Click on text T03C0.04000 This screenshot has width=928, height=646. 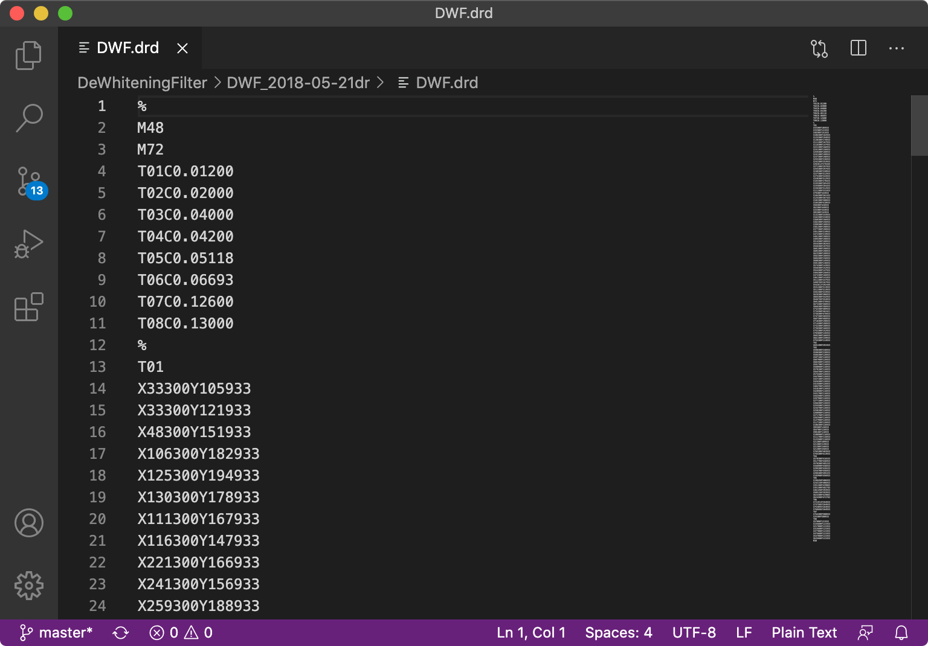(185, 215)
